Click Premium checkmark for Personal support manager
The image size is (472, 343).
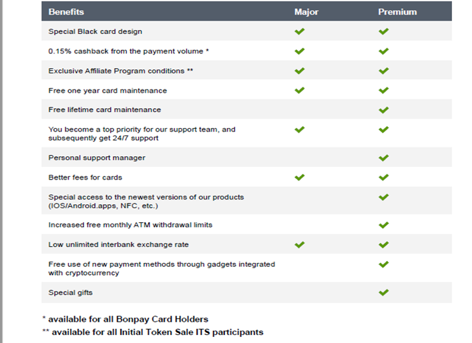[x=383, y=157]
